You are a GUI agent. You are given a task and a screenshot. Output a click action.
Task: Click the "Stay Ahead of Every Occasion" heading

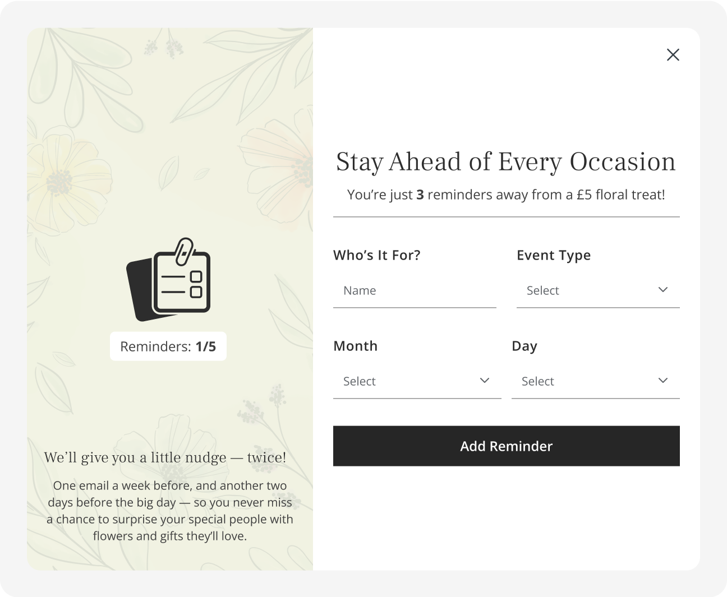click(506, 161)
